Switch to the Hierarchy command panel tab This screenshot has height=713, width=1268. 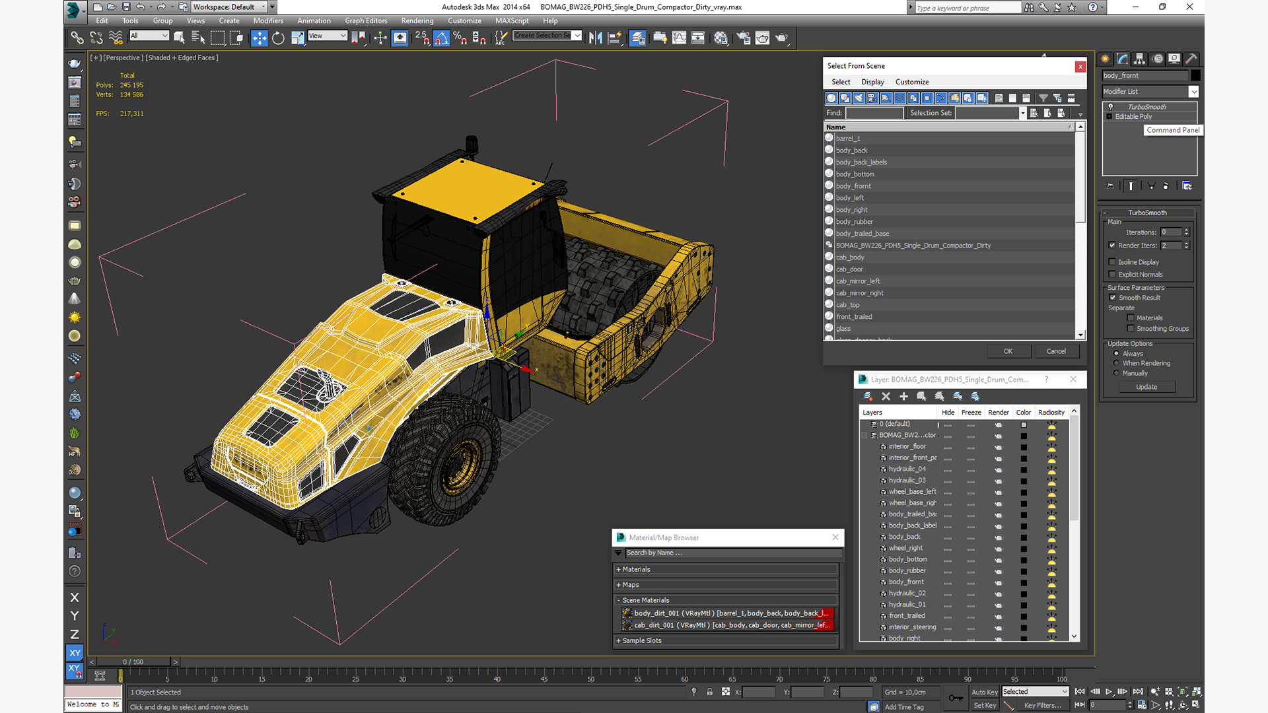click(x=1139, y=59)
